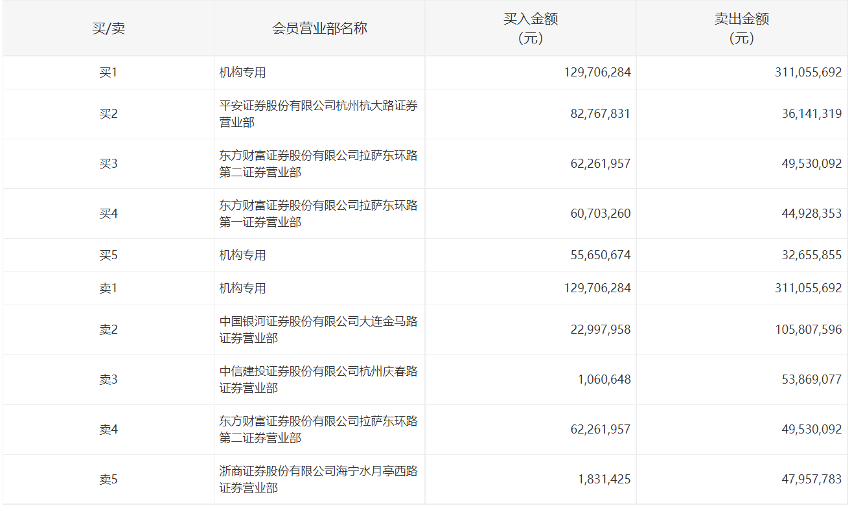Open 东方财富证券拉萨东环路第二营业部 in 卖4 row
The width and height of the screenshot is (852, 510).
(x=317, y=430)
